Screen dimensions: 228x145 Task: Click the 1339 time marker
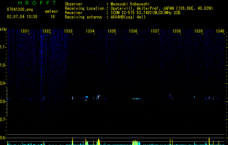[x=198, y=31]
